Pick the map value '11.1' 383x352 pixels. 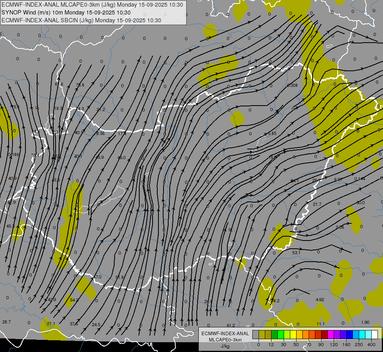tap(320, 324)
